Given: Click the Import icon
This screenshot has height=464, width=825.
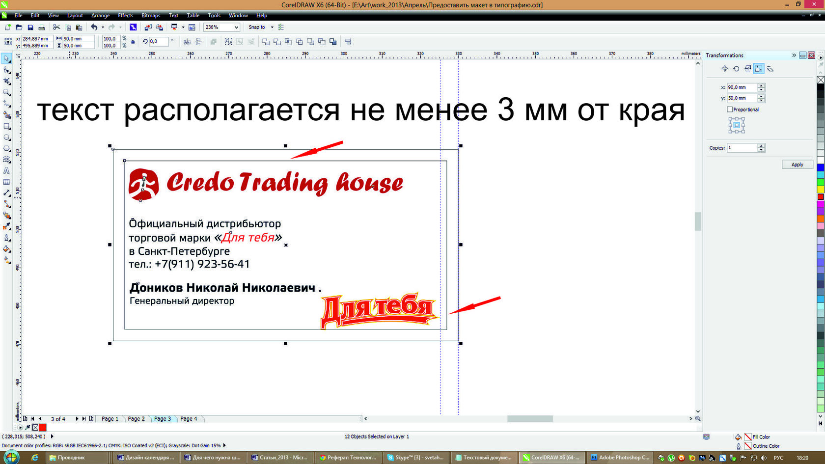Looking at the screenshot, I should (x=148, y=27).
